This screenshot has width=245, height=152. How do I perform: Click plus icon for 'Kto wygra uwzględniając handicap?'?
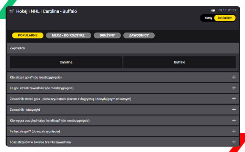pos(234,120)
